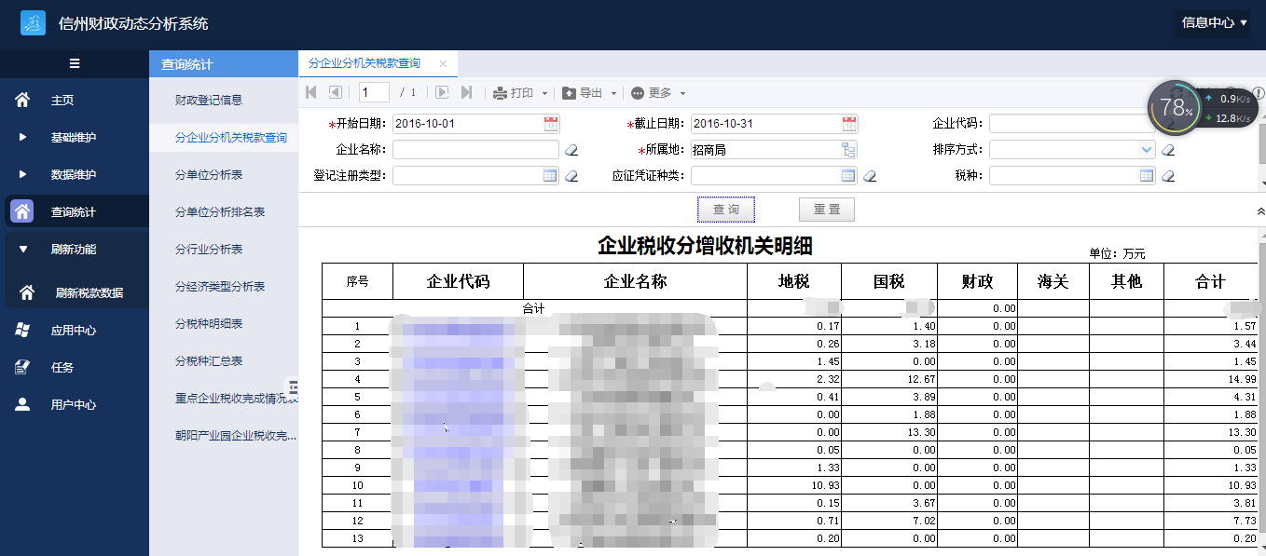Clear 排序方式 with eraser icon
Image resolution: width=1266 pixels, height=556 pixels.
click(1167, 149)
